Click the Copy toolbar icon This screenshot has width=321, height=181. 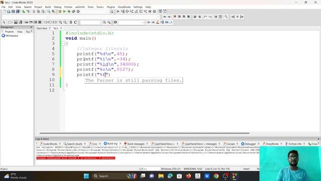coord(38,12)
